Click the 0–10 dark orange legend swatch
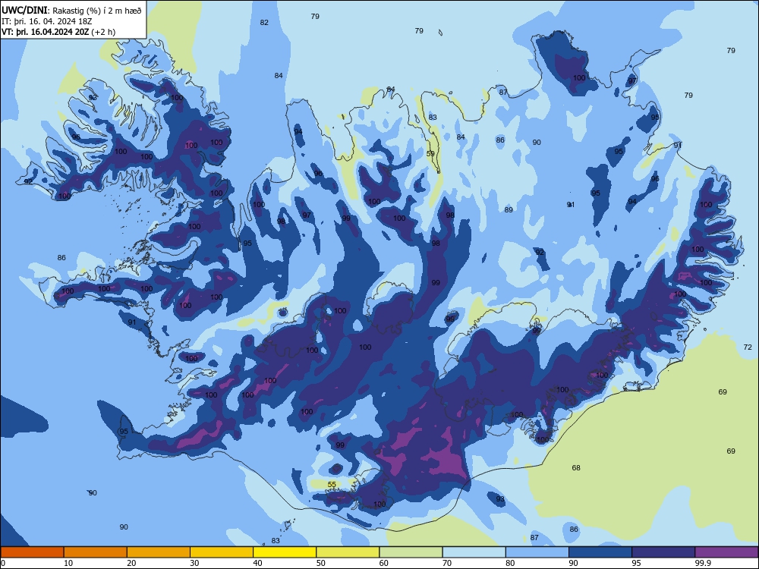The width and height of the screenshot is (759, 569). tap(32, 552)
